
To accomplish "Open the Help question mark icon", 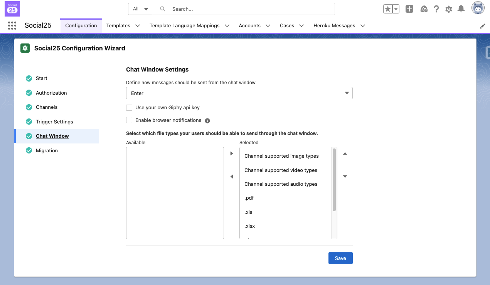I will click(436, 9).
